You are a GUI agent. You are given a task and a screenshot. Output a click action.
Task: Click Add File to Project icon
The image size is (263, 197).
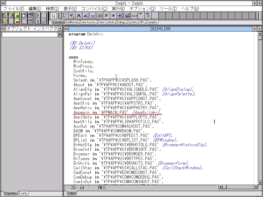point(17,15)
